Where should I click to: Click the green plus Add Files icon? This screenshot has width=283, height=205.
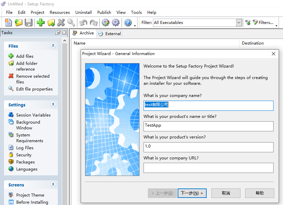[x=41, y=23]
